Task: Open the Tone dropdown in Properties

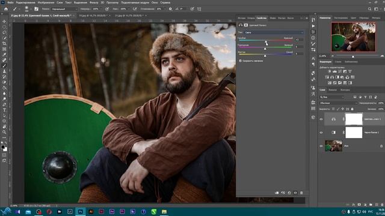Action: (x=274, y=32)
